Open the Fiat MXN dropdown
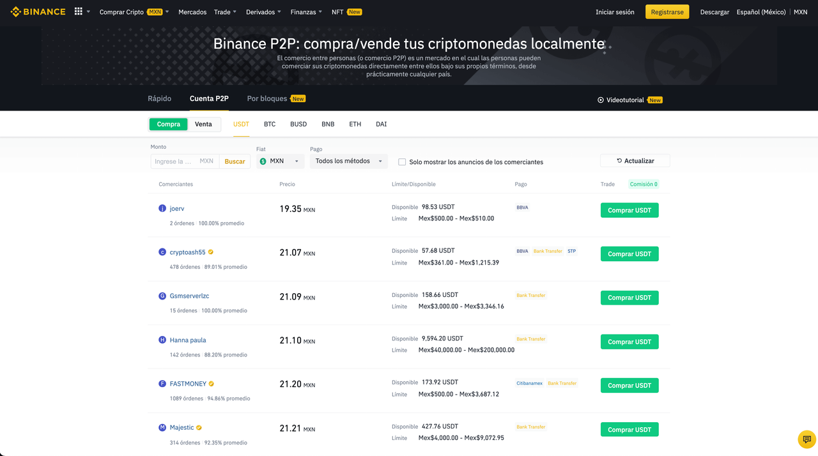Screen dimensions: 818x456 point(280,161)
